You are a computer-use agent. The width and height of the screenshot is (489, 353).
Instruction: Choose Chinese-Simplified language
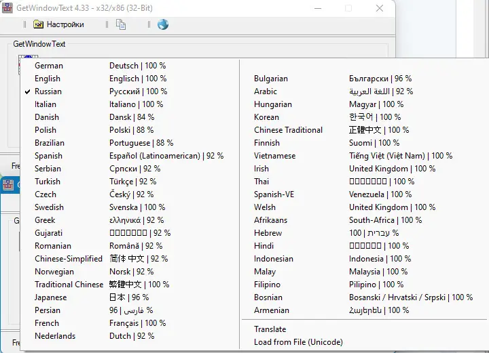click(x=130, y=259)
